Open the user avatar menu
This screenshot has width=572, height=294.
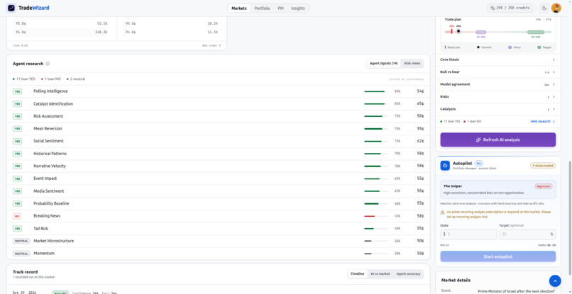(x=556, y=8)
